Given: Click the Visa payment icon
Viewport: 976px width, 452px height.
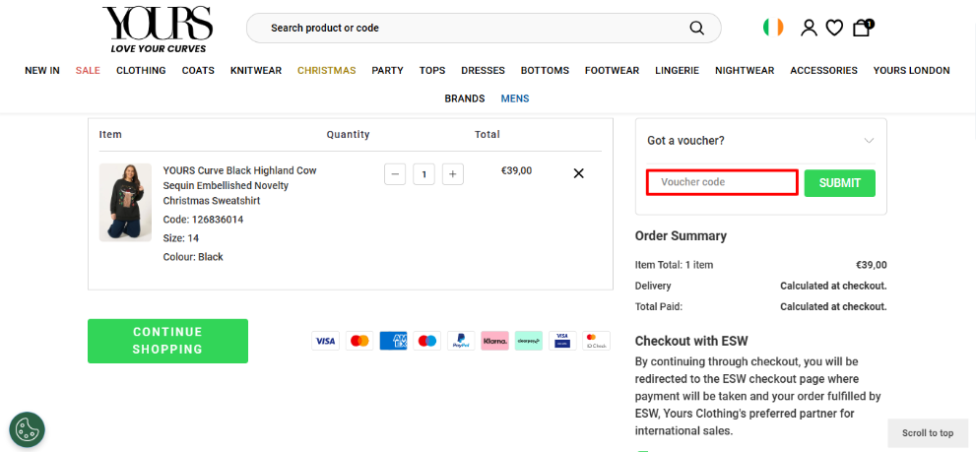Looking at the screenshot, I should click(x=326, y=341).
